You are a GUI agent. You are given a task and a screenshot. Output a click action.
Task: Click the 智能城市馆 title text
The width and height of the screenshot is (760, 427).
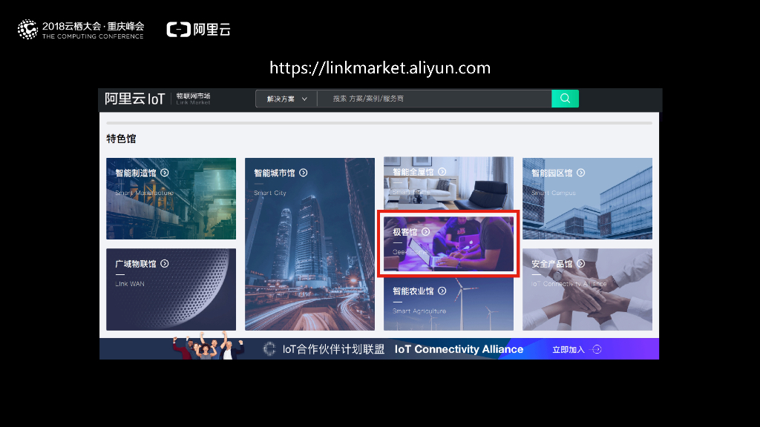click(x=275, y=173)
